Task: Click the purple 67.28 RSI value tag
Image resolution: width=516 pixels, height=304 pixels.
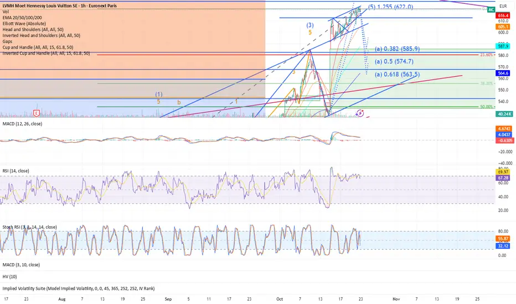Action: pyautogui.click(x=503, y=178)
